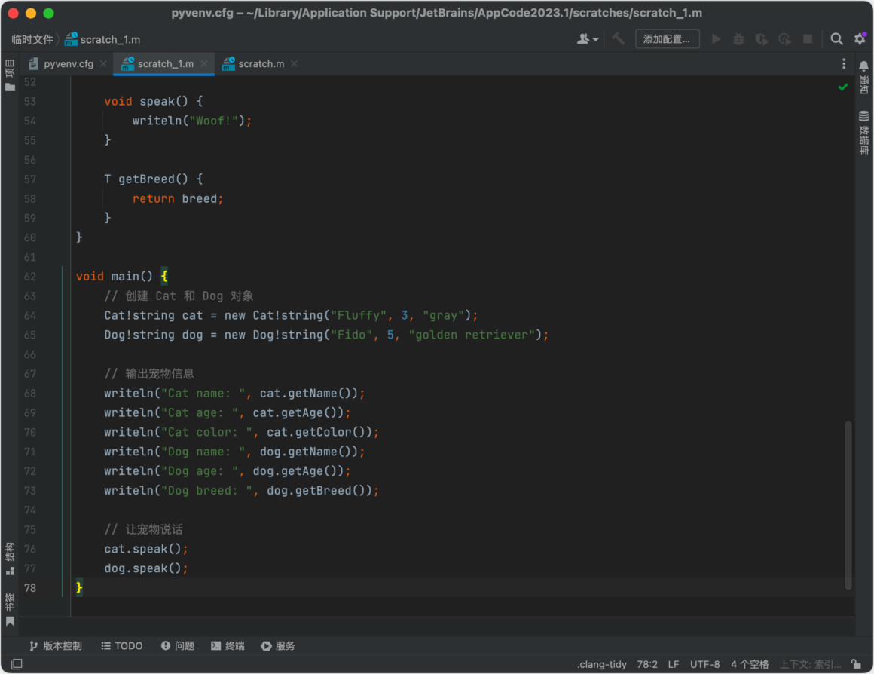Open the 终端 terminal tool window

(228, 645)
